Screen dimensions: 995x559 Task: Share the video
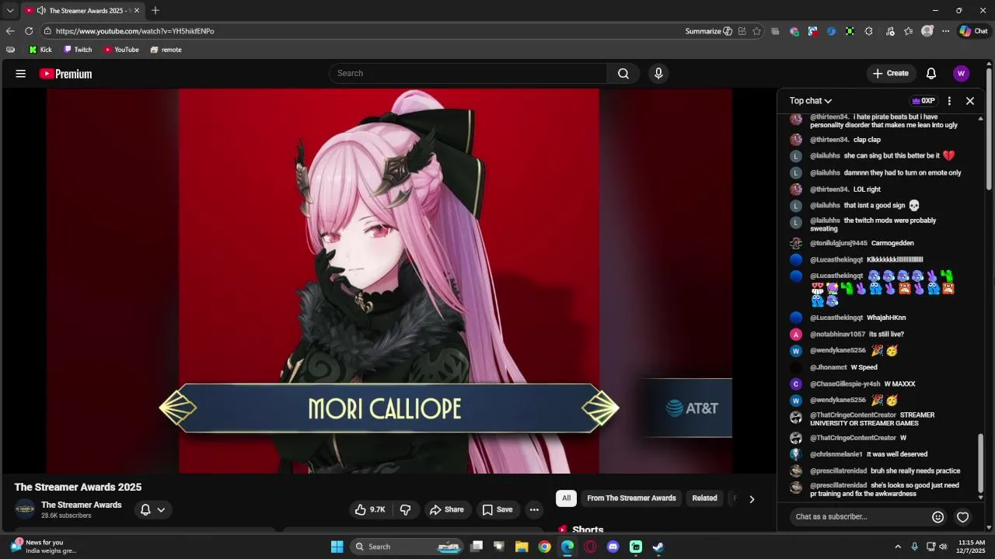447,509
